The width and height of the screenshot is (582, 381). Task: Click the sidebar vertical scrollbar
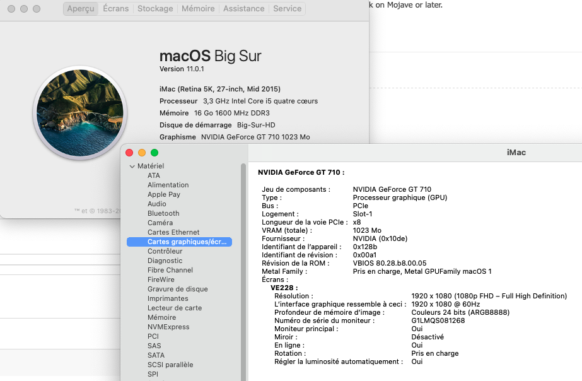(243, 272)
